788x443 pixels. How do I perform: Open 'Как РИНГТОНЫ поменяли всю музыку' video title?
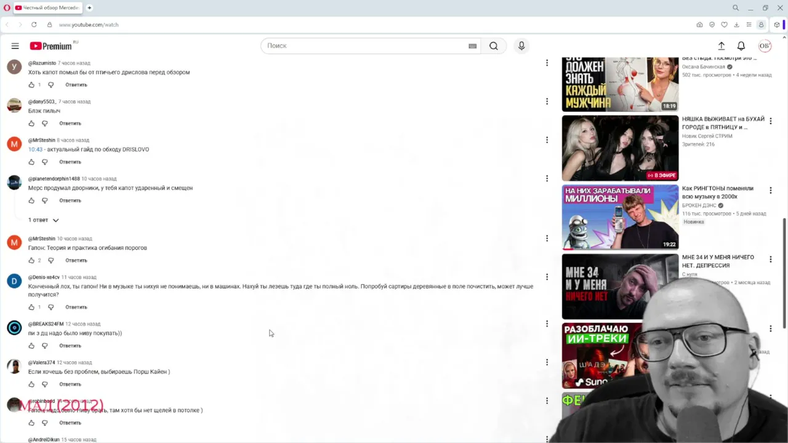pos(718,193)
